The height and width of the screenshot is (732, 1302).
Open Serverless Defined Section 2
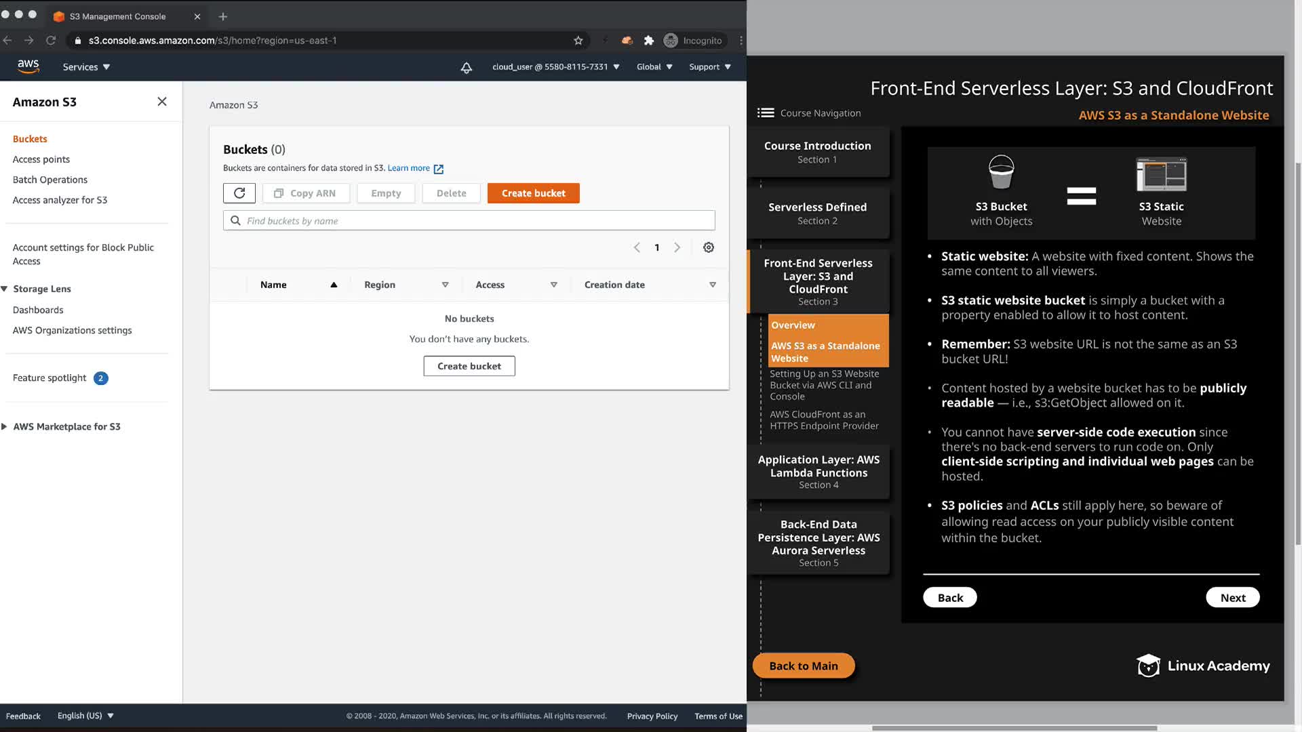point(817,213)
